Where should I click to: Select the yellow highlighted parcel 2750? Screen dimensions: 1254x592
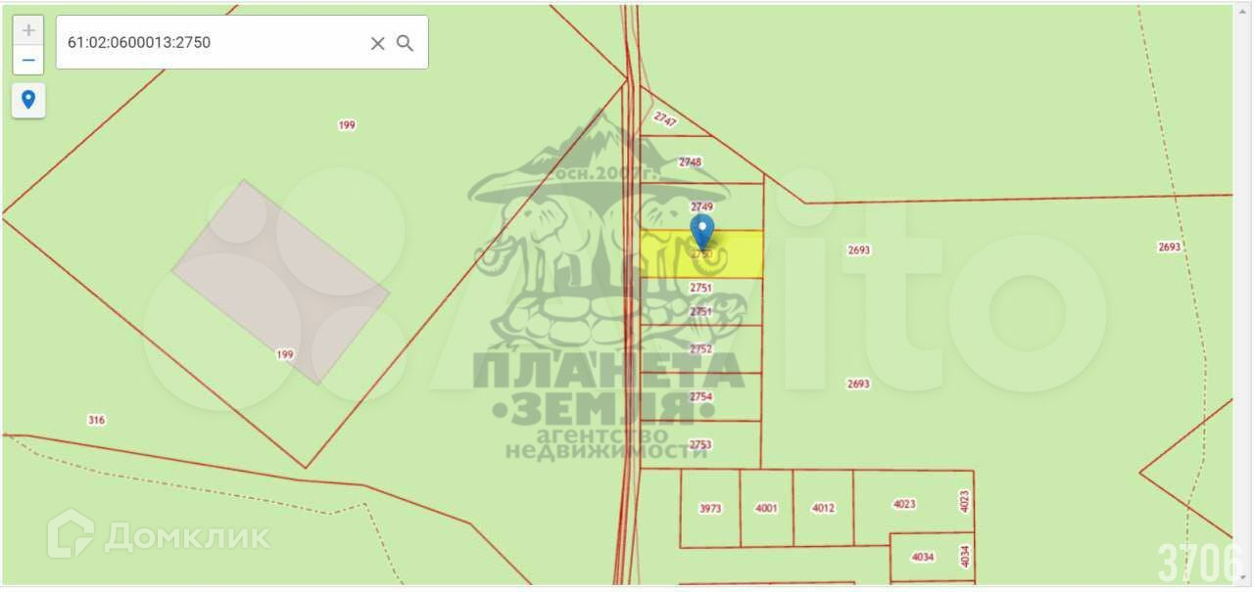701,253
